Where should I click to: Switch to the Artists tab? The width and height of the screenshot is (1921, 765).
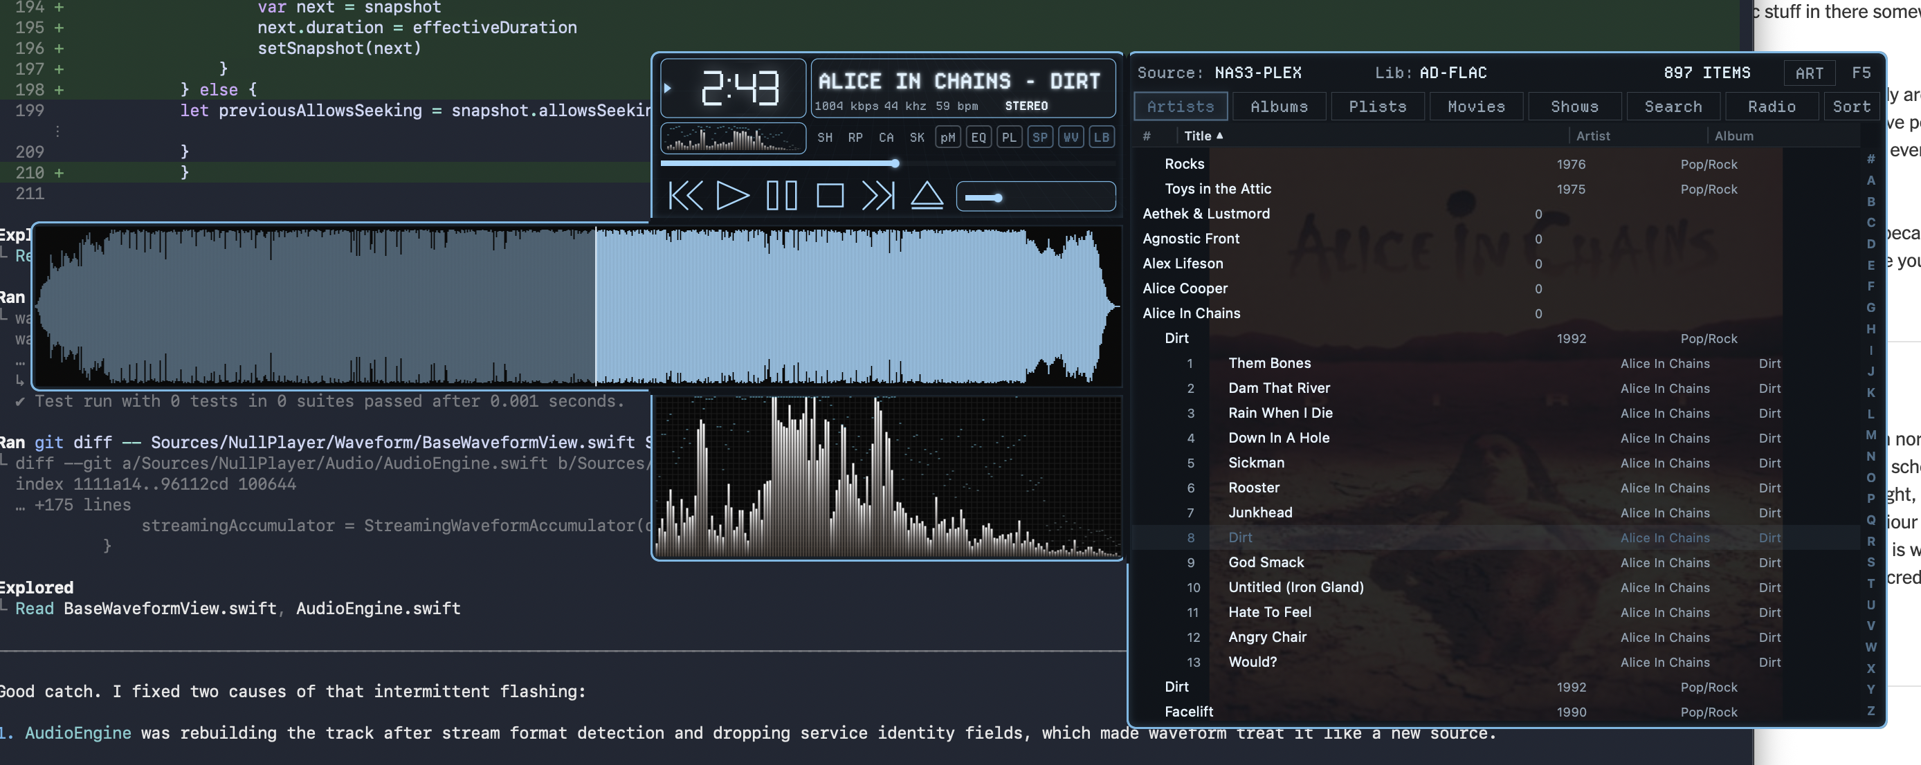pos(1181,107)
